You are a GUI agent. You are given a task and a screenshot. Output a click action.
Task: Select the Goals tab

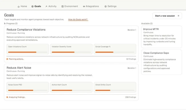pos(36,6)
